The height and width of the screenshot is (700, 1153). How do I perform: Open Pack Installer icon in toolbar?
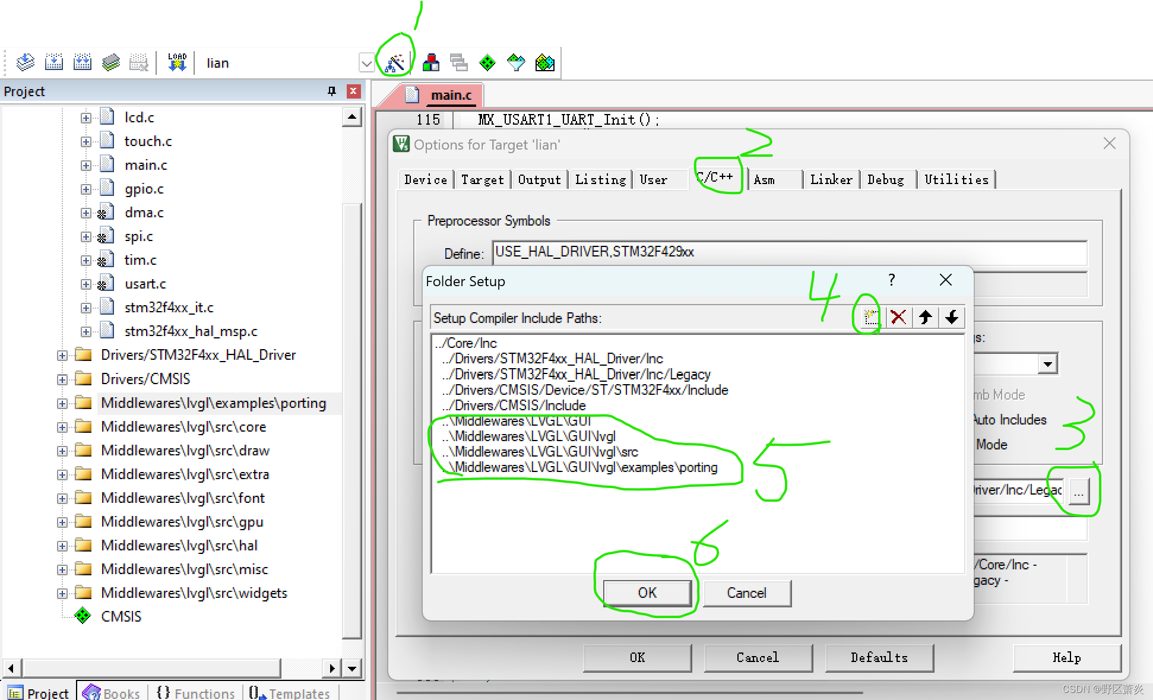pos(544,62)
